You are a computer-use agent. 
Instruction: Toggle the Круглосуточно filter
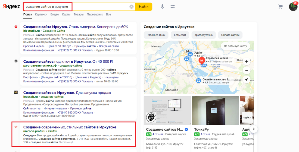pyautogui.click(x=204, y=35)
